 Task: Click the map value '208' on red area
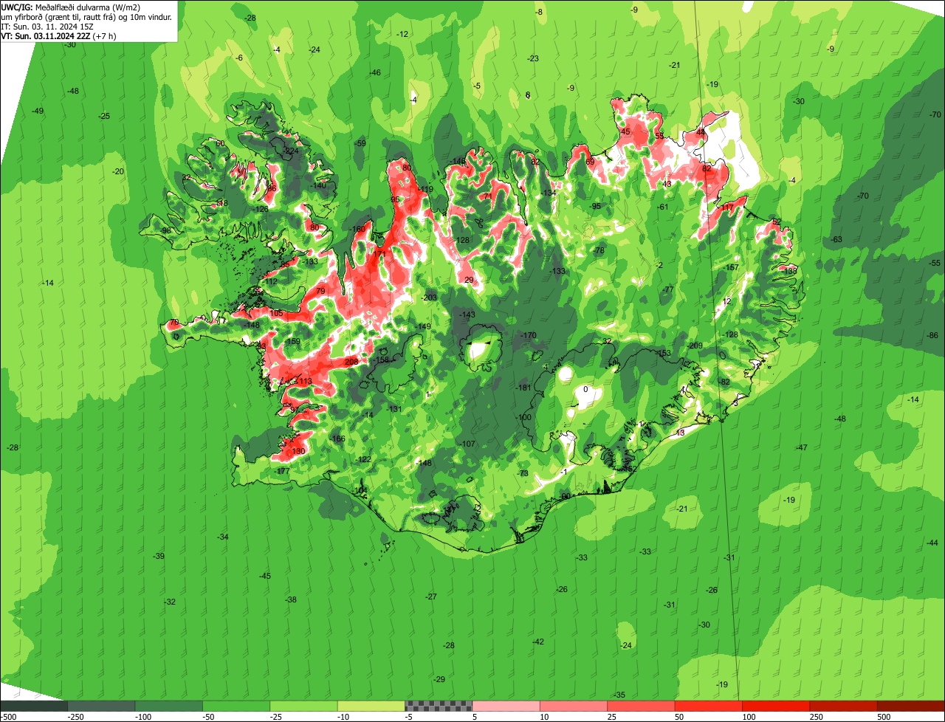click(x=351, y=362)
